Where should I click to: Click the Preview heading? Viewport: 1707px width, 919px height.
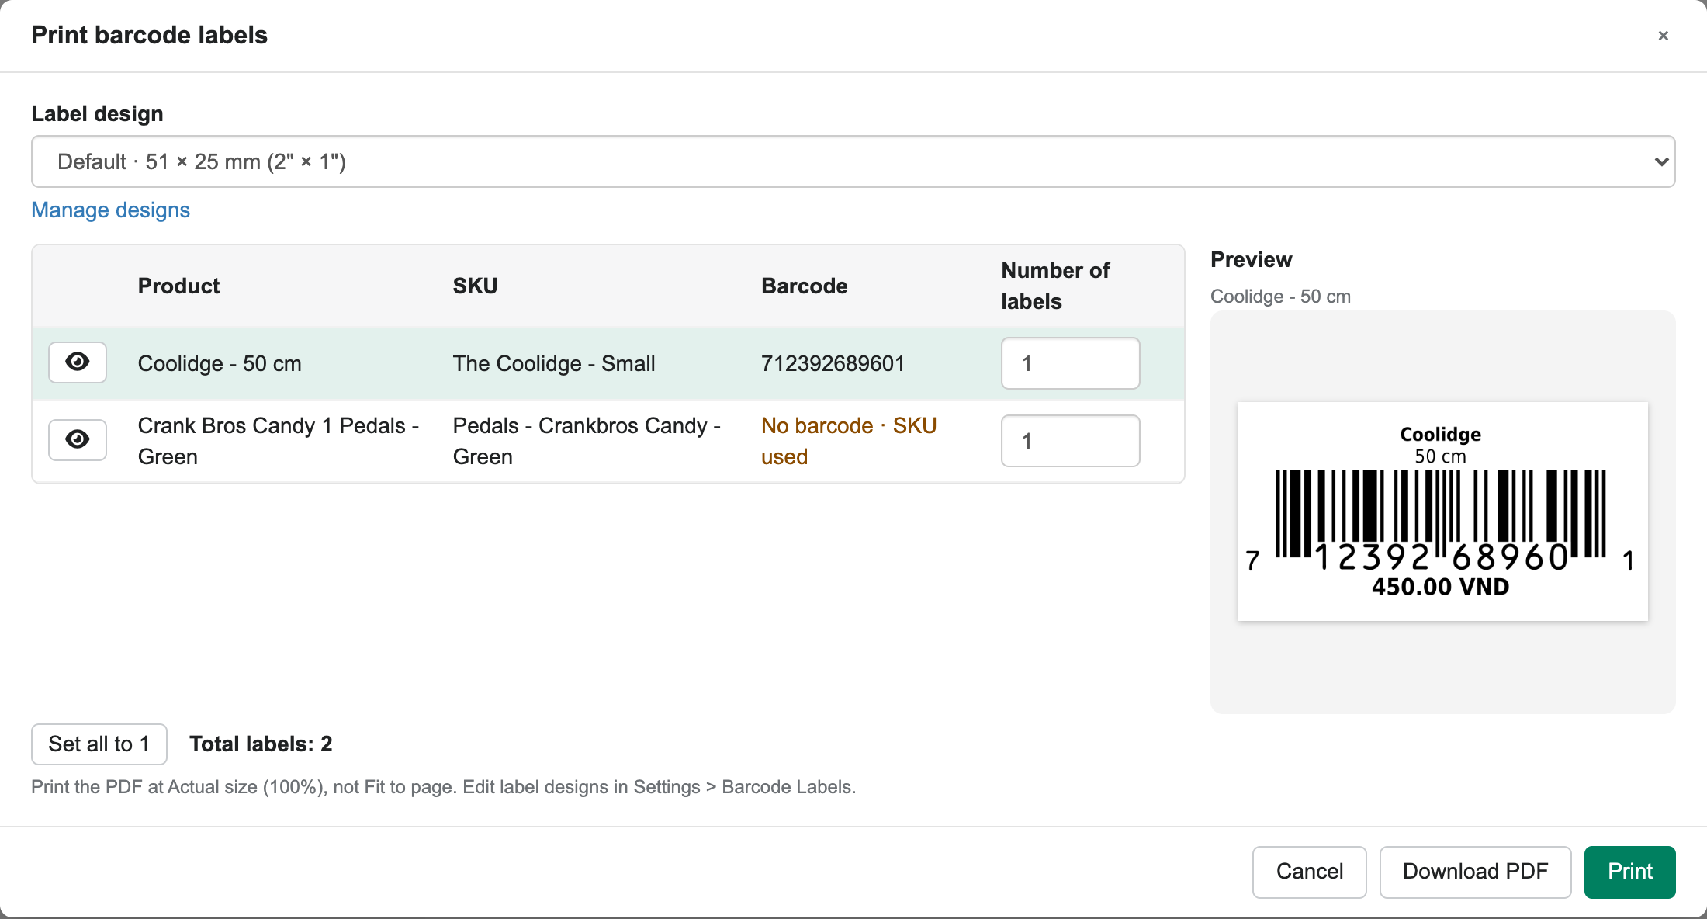1251,259
